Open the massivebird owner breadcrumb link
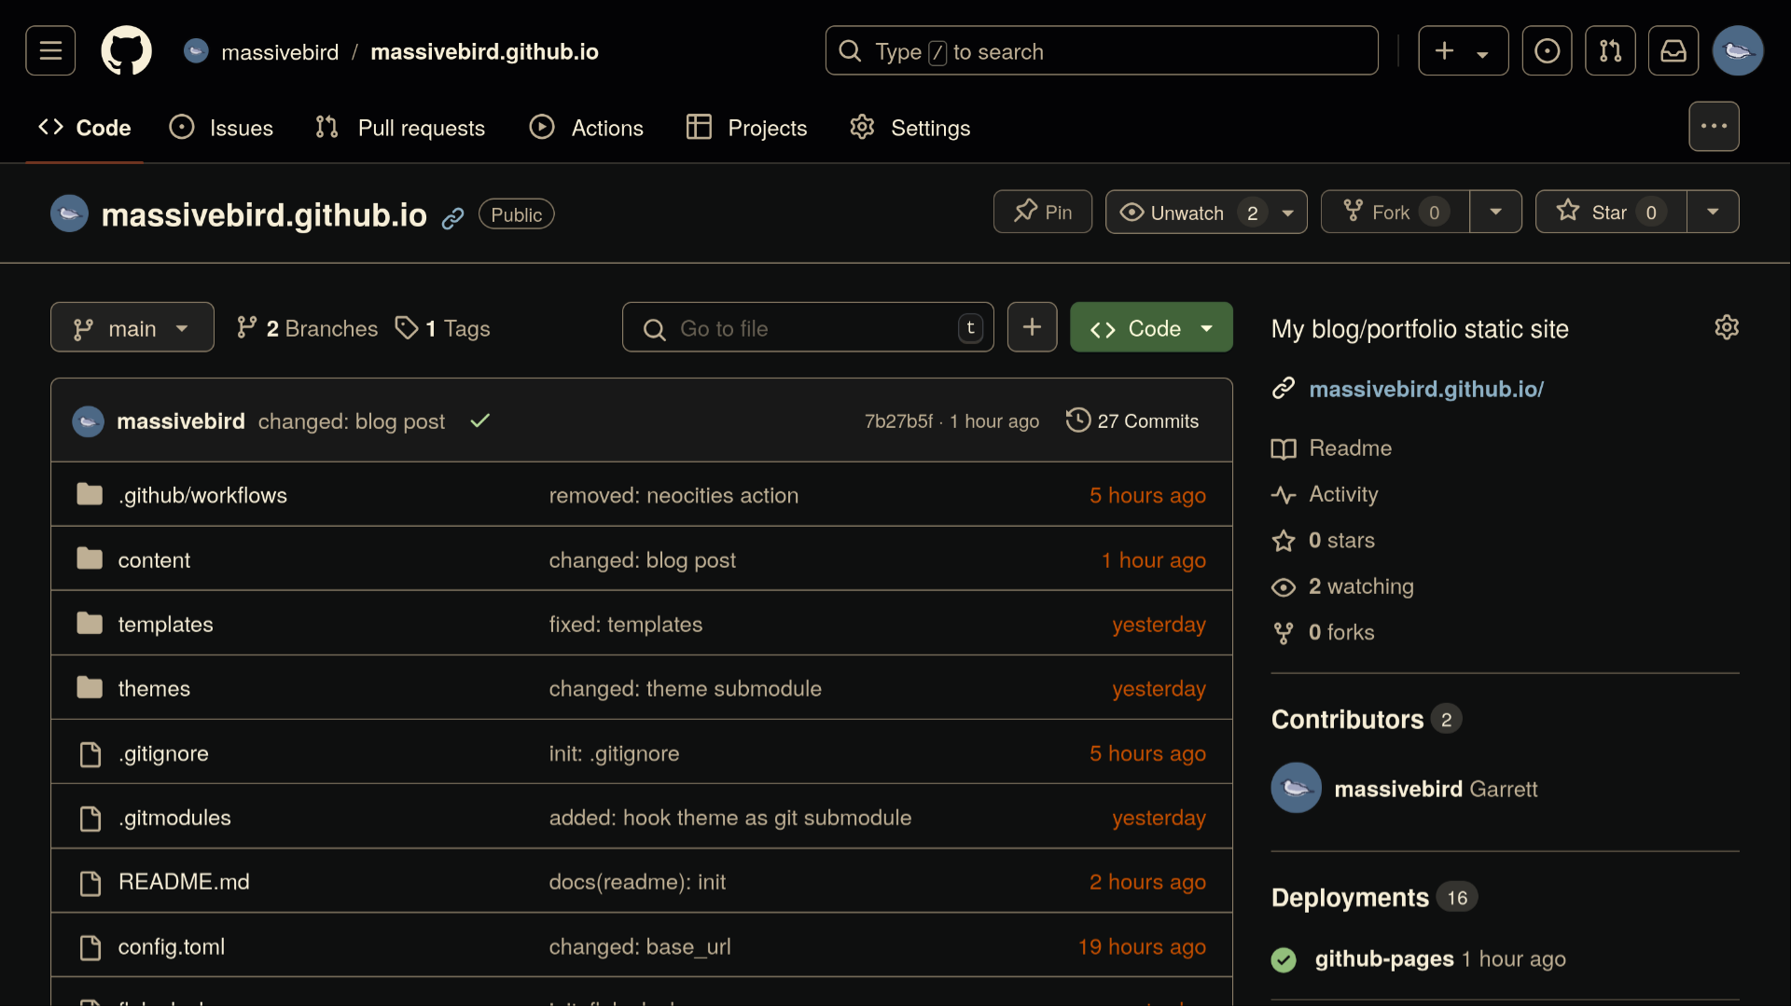Screen dimensions: 1791x1006 click(280, 51)
